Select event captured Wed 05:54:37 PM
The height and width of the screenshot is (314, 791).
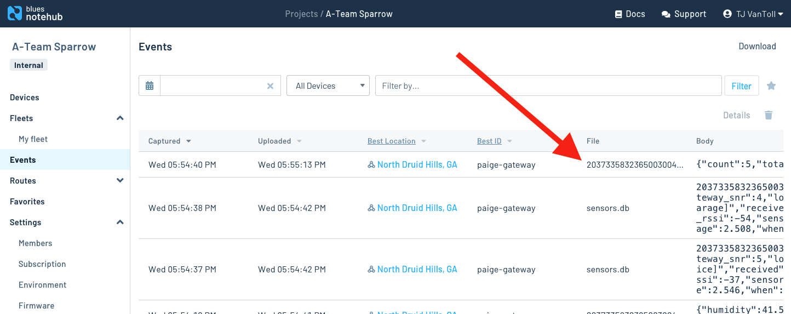[x=182, y=269]
